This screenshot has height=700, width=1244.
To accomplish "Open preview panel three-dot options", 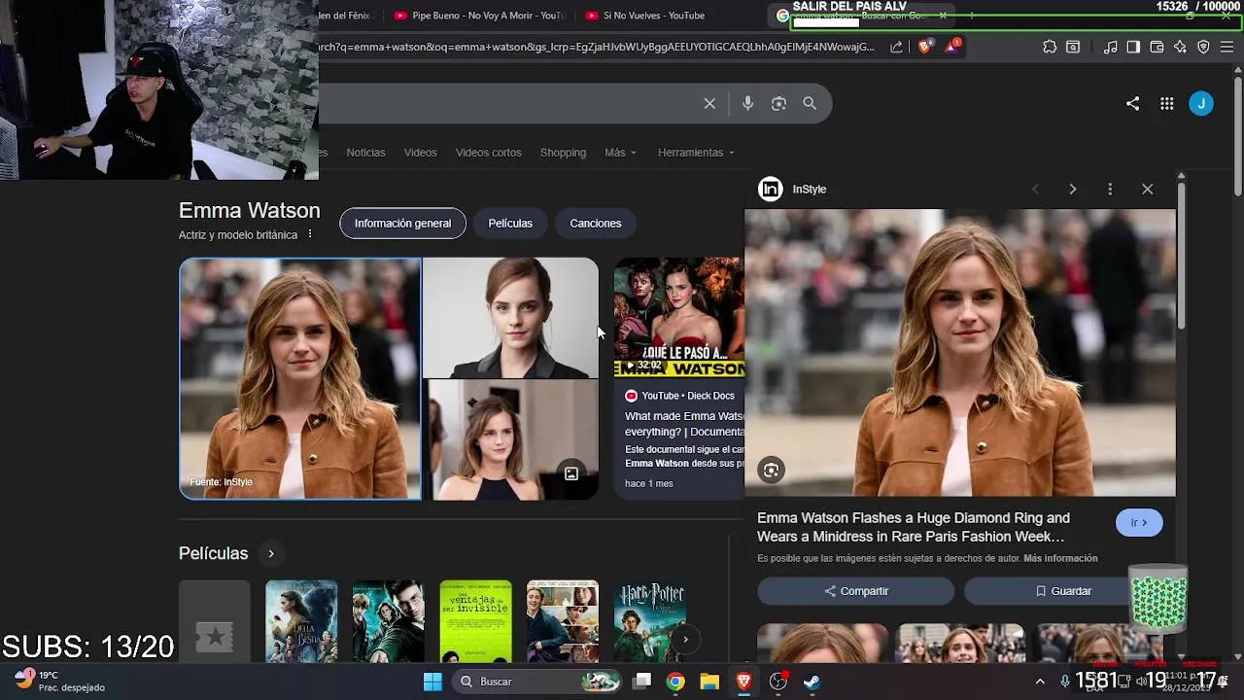I will coord(1110,190).
